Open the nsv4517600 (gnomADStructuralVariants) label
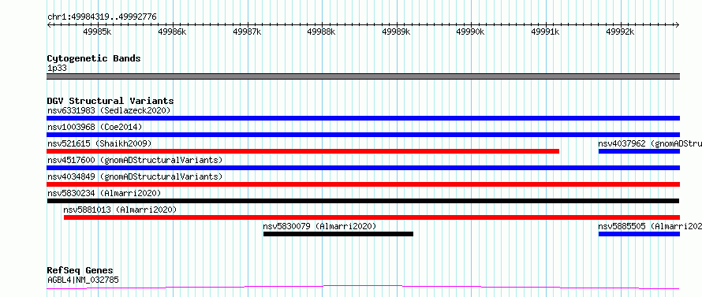 pyautogui.click(x=135, y=160)
